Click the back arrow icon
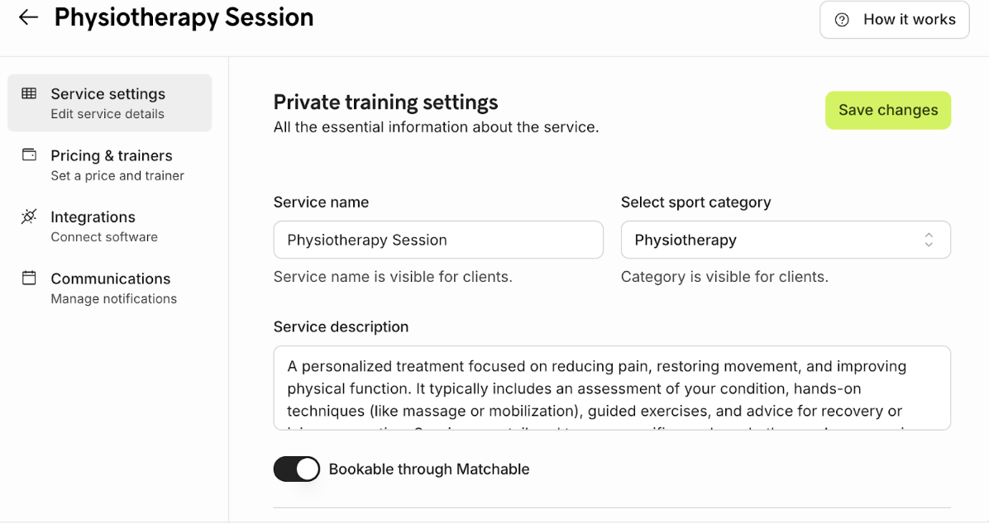This screenshot has height=524, width=989. pyautogui.click(x=28, y=17)
